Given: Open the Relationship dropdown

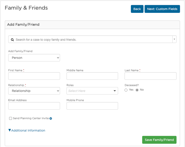Looking at the screenshot, I should pos(34,91).
